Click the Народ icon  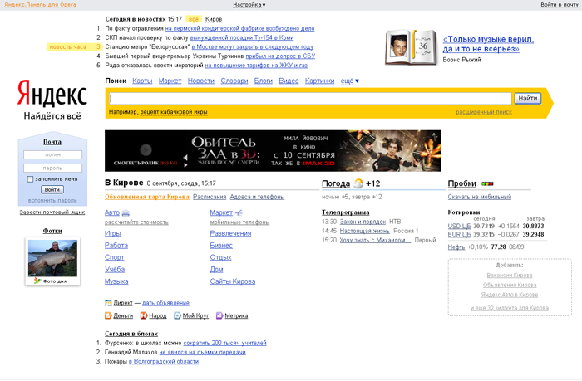pyautogui.click(x=144, y=315)
